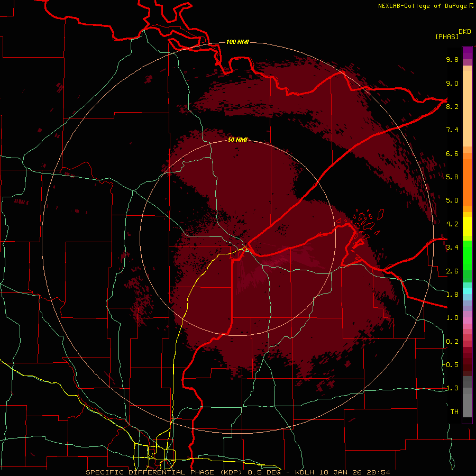This screenshot has width=476, height=476.
Task: Select the 1.0 scale value
Action: 452,318
